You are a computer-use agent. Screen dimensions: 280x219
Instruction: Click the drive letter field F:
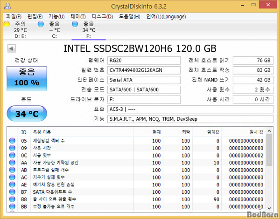click(144, 99)
